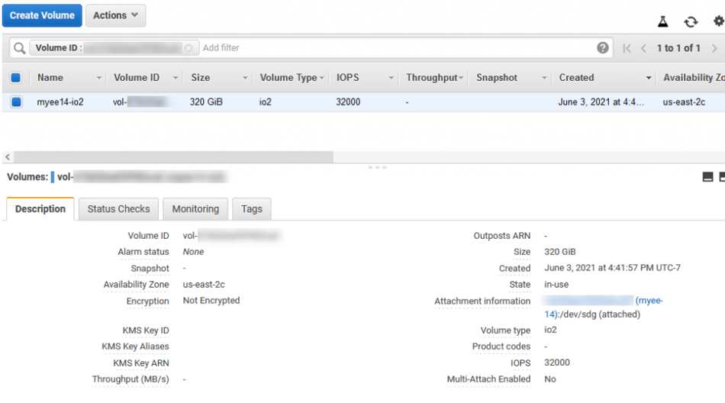The height and width of the screenshot is (403, 725).
Task: Open the Actions dropdown
Action: [x=115, y=15]
